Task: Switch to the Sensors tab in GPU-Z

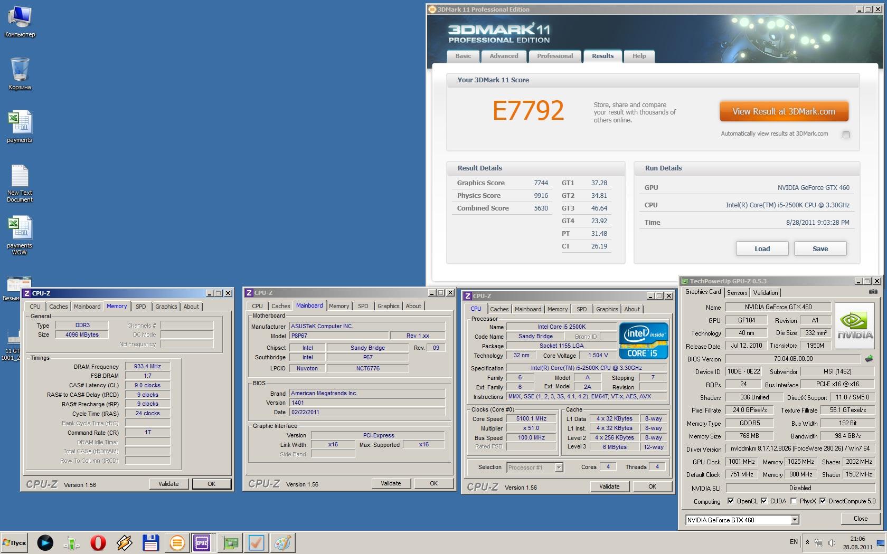Action: pos(737,293)
